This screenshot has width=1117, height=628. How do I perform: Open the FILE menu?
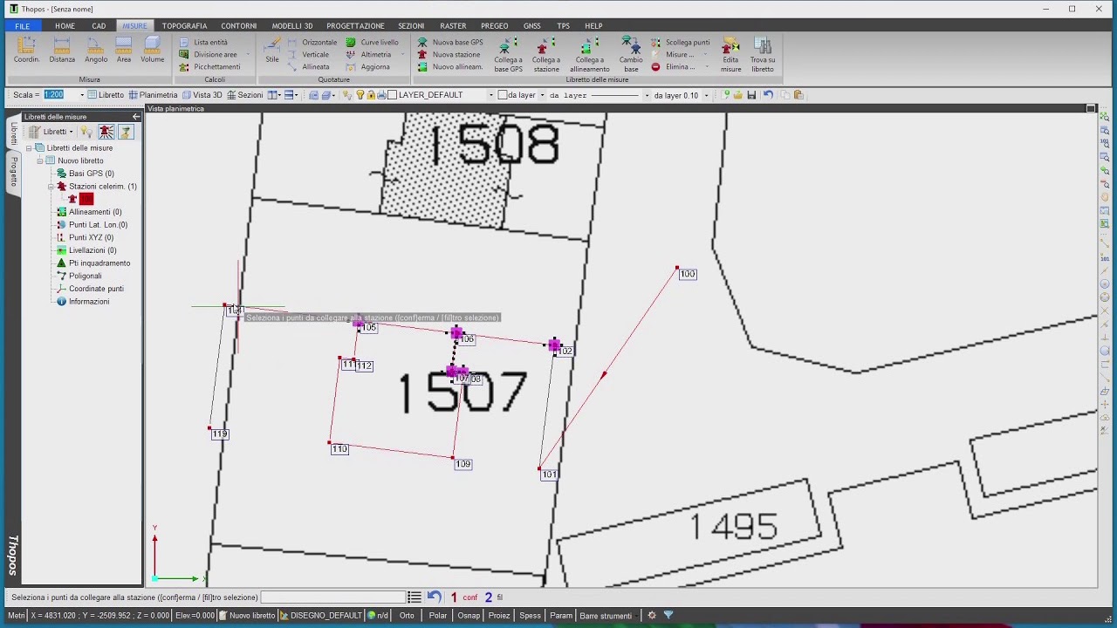coord(22,26)
